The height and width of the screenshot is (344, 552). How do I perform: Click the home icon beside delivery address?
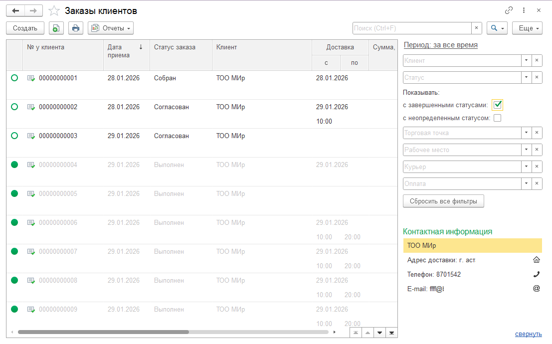[x=537, y=260]
